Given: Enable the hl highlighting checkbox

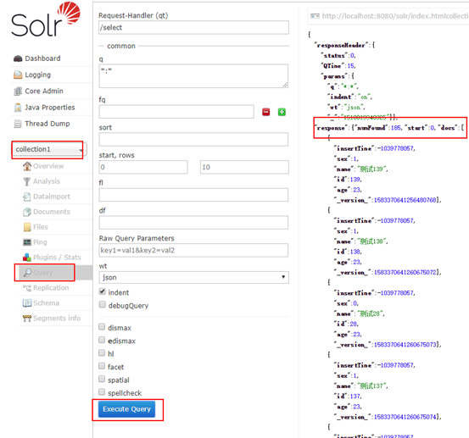Looking at the screenshot, I should pyautogui.click(x=102, y=352).
